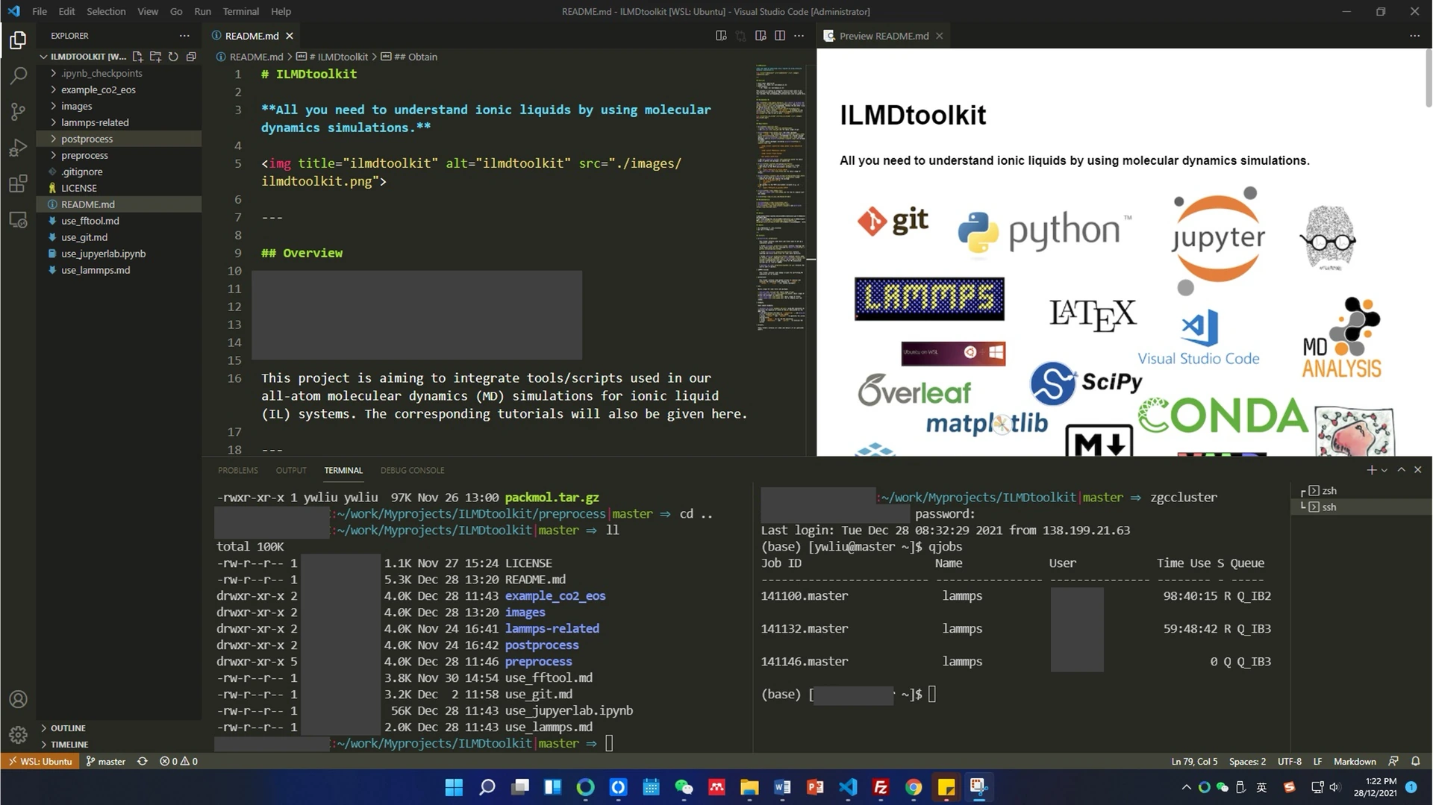
Task: Expand the OUTLINE section
Action: (119, 728)
